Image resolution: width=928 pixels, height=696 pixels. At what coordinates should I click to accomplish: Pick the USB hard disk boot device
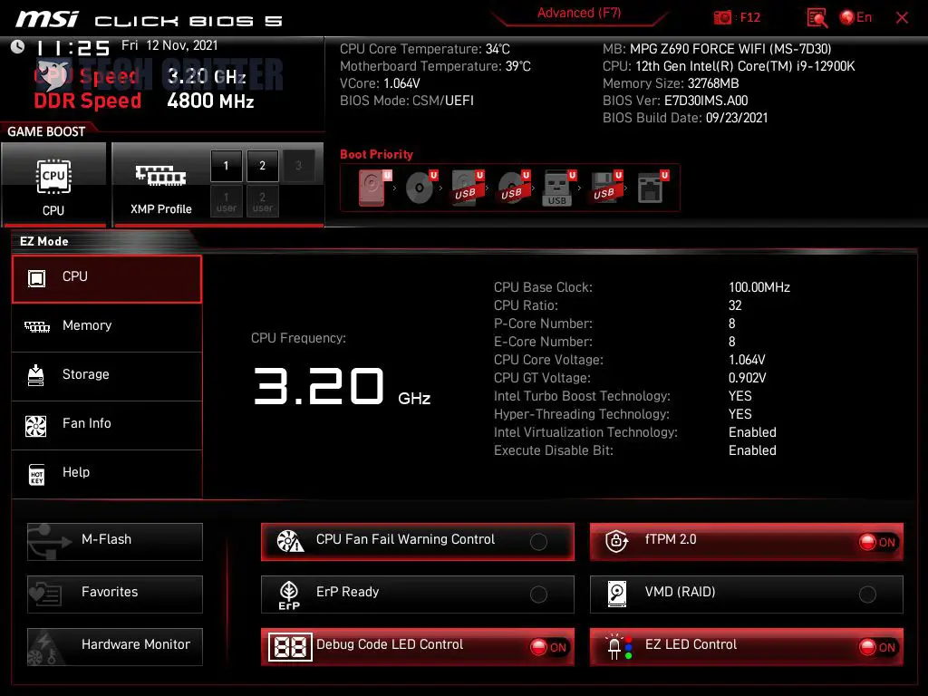pos(468,188)
